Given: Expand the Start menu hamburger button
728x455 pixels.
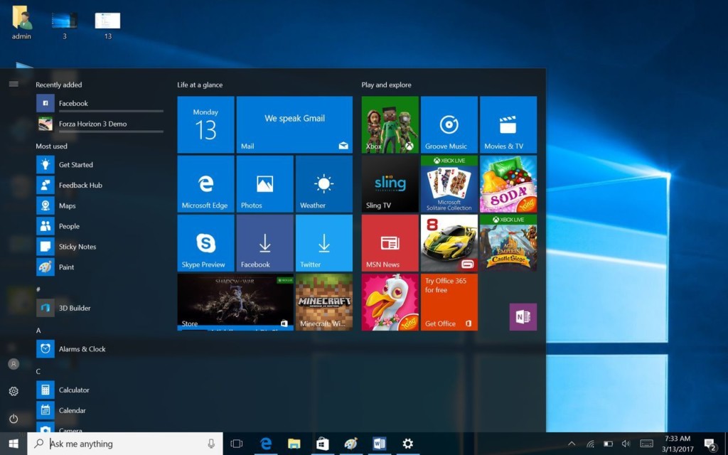Looking at the screenshot, I should (14, 84).
